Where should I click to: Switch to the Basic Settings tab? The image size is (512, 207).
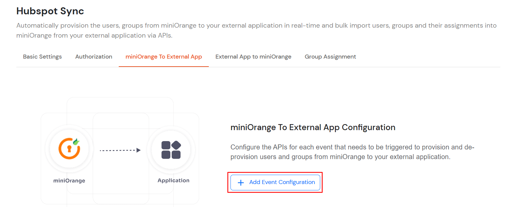[x=42, y=57]
